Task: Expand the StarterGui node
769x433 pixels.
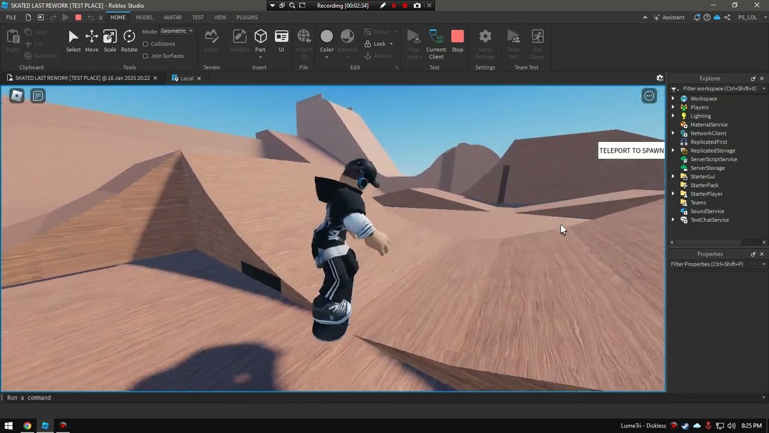Action: 673,177
